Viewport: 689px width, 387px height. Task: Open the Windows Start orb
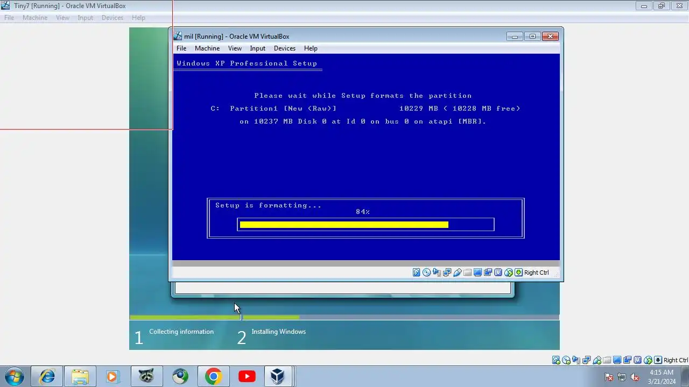point(14,376)
